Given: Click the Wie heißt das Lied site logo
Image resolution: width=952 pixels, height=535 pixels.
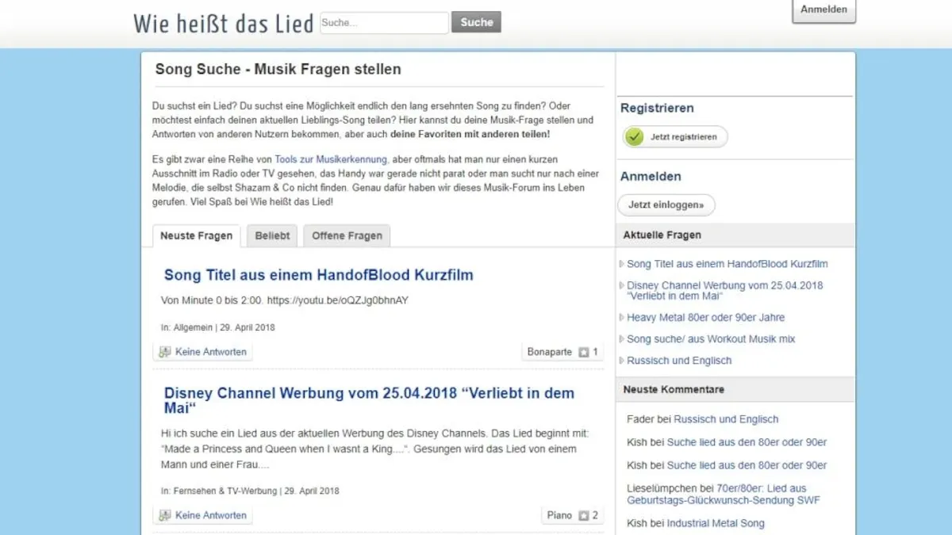Looking at the screenshot, I should point(223,23).
